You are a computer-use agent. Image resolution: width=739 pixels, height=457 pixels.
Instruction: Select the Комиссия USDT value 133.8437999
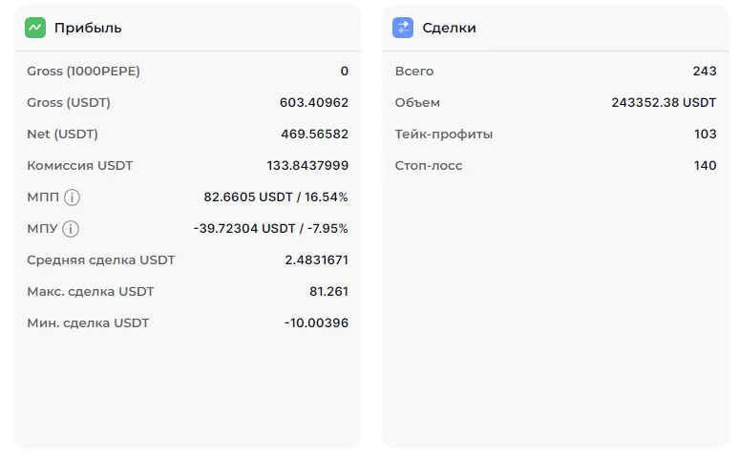(x=307, y=165)
